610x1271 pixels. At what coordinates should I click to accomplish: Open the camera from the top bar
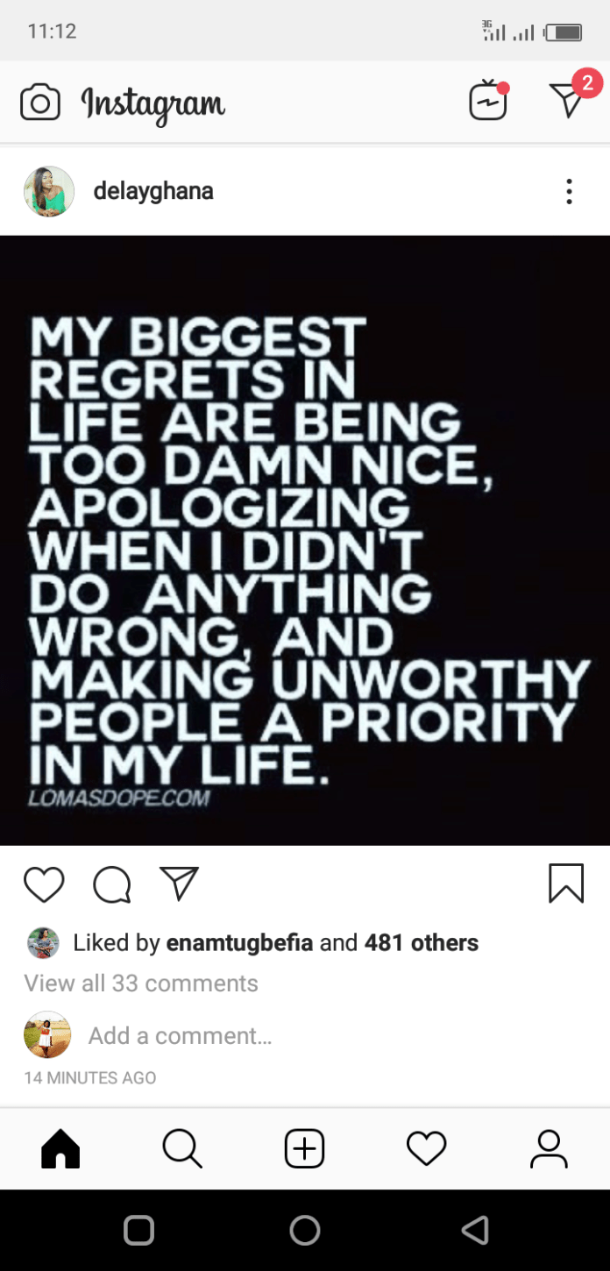tap(40, 103)
